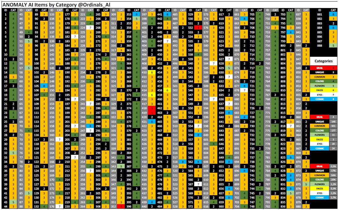Click the UNIQUE count cell showing 148
Screen dimensions: 339x210
333,121
